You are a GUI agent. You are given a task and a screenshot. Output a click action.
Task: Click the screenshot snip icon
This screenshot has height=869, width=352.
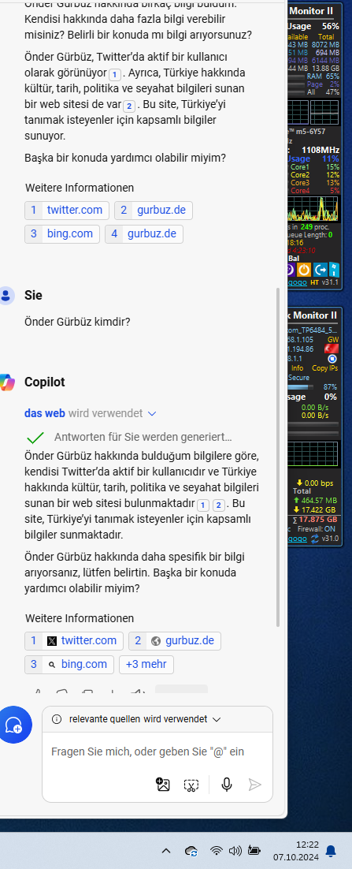[x=191, y=785]
